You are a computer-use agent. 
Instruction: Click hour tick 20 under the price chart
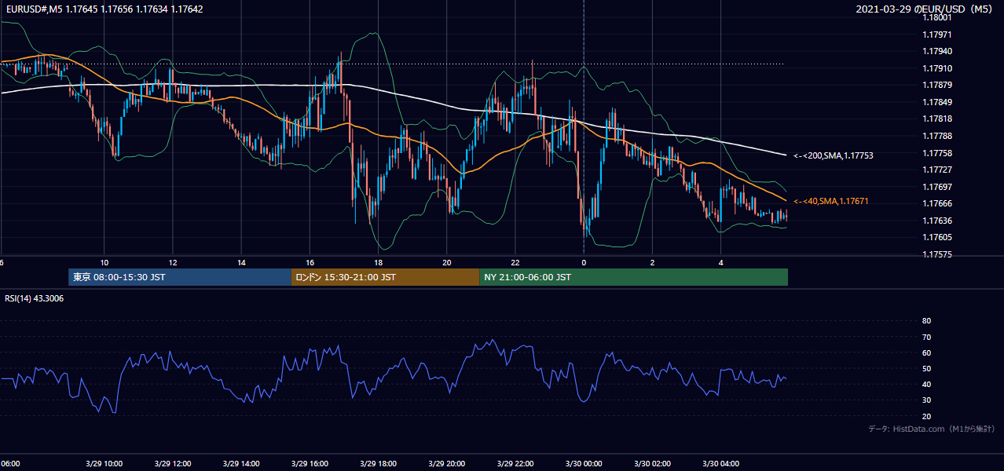[446, 262]
